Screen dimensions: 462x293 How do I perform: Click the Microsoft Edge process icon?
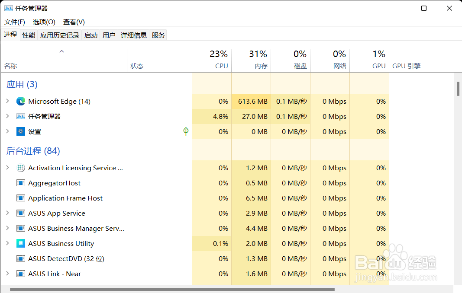tap(21, 102)
